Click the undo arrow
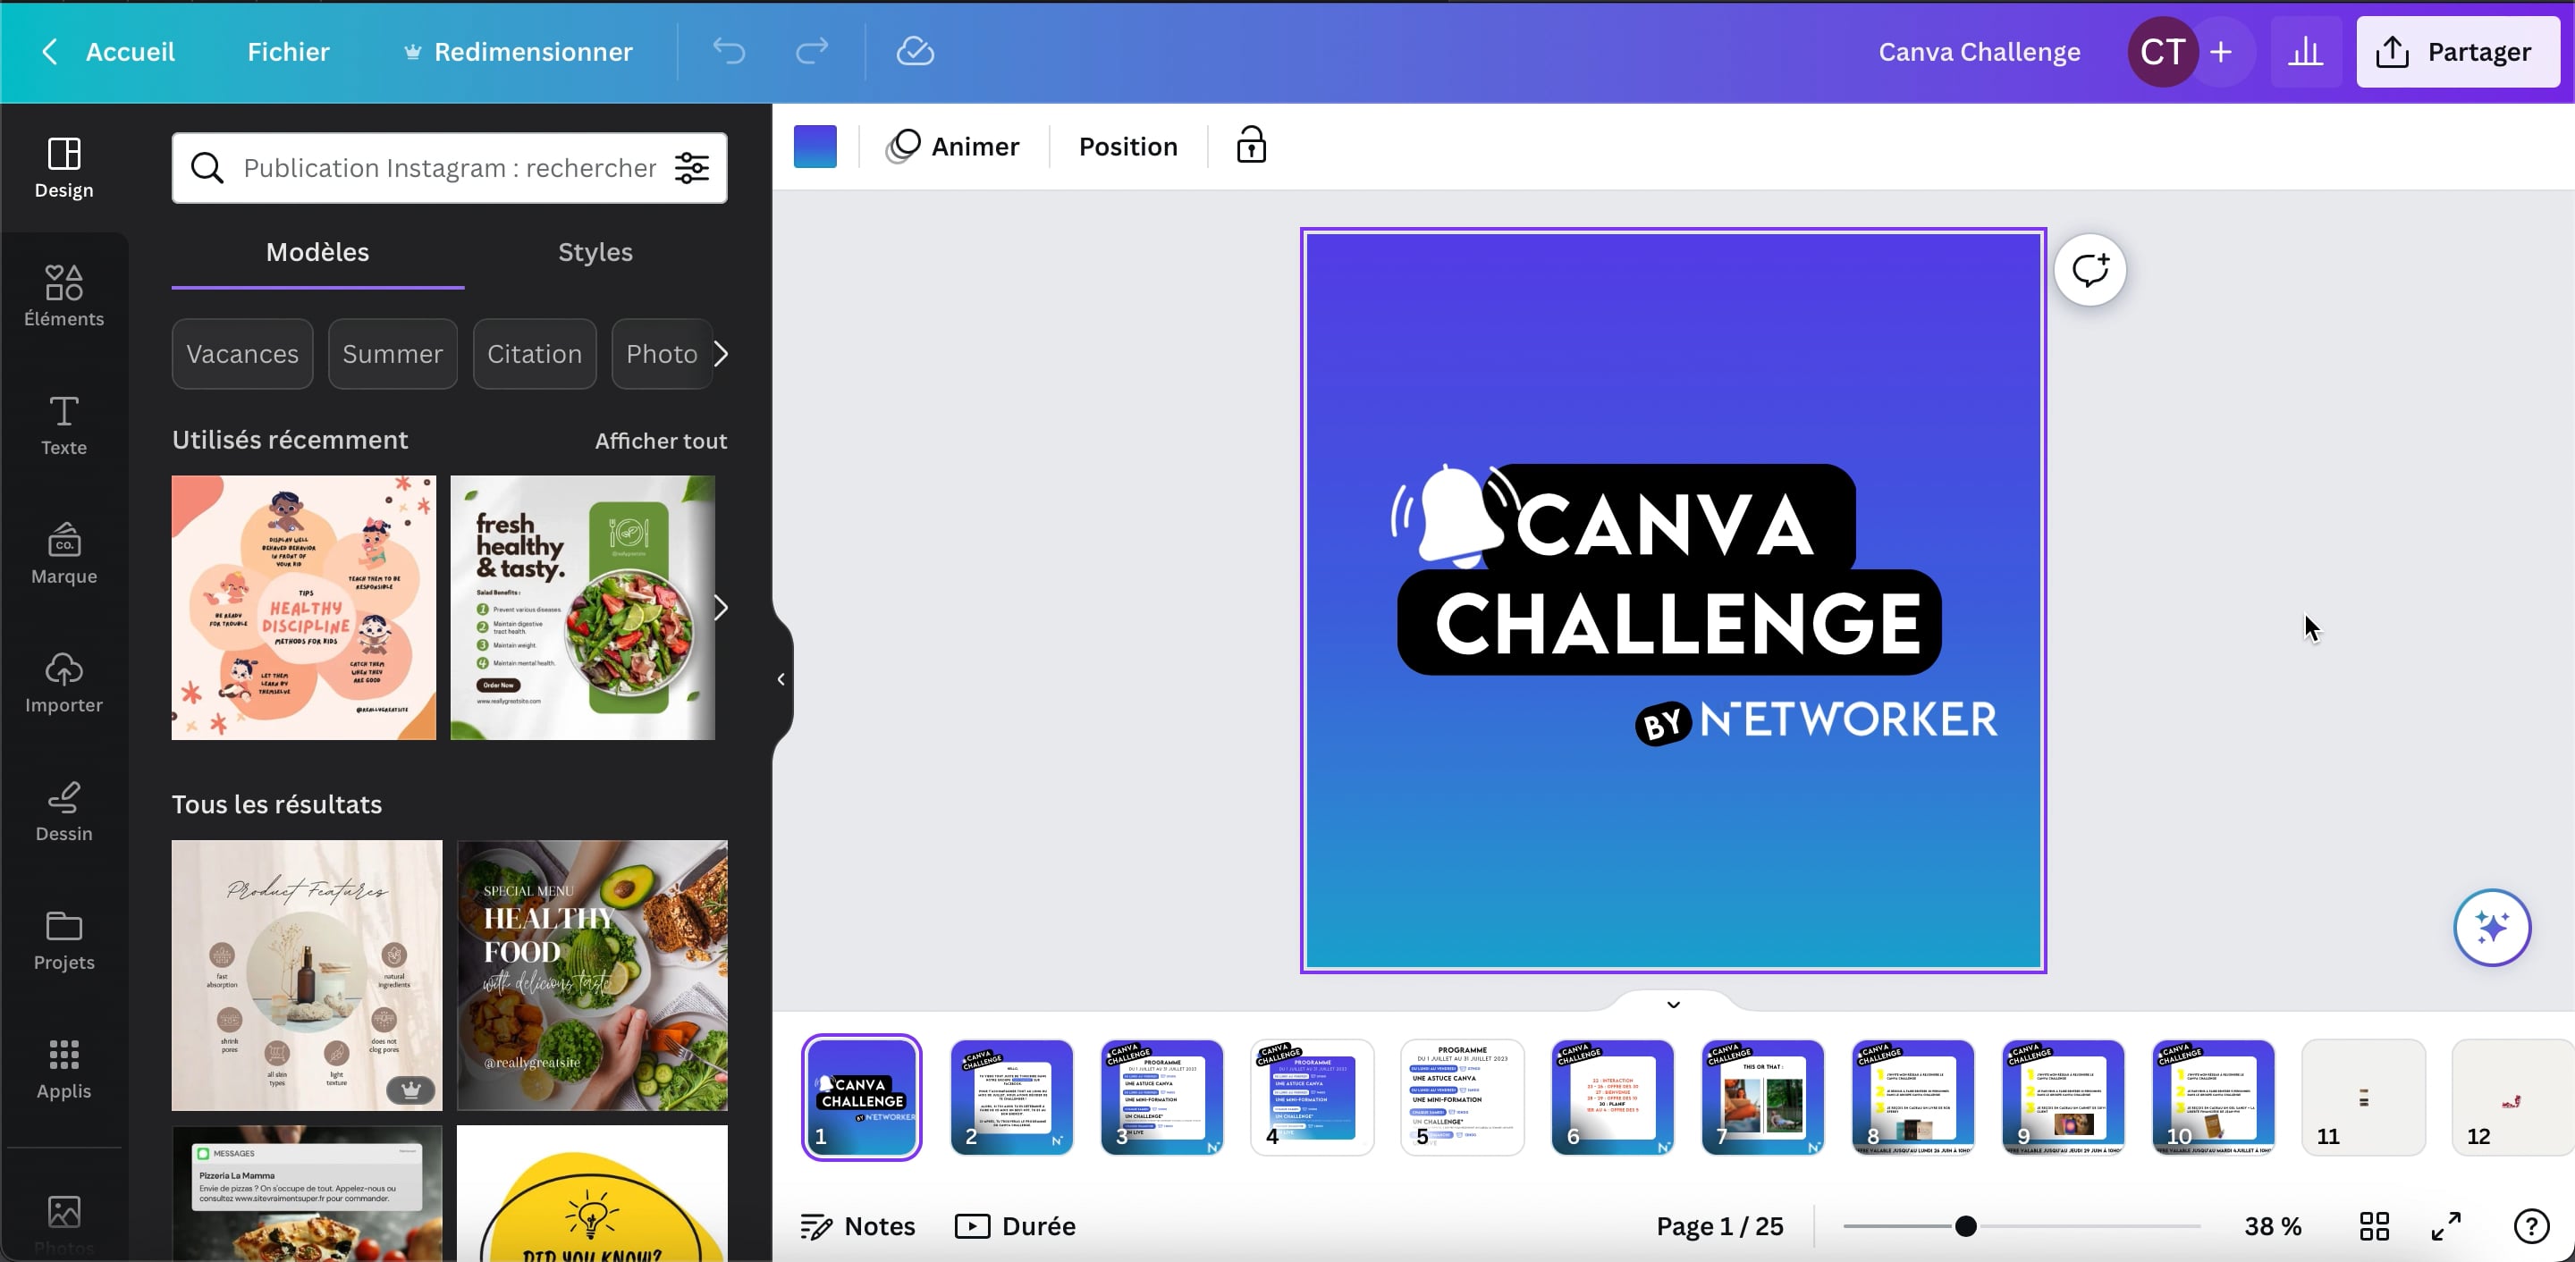The width and height of the screenshot is (2575, 1262). tap(729, 52)
